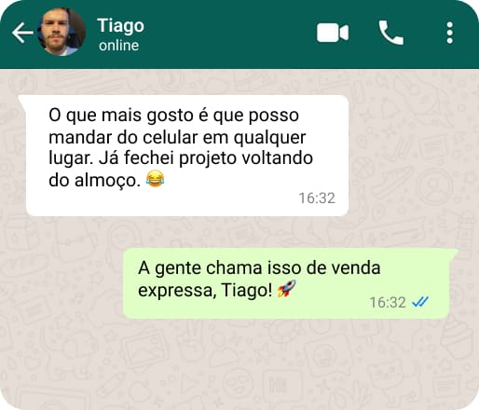This screenshot has height=410, width=479.
Task: Click the rocket emoji in reply
Action: tap(286, 289)
